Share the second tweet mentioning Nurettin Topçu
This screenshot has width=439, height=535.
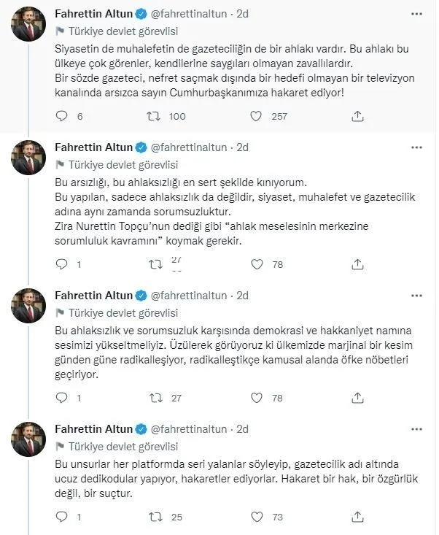(x=357, y=264)
